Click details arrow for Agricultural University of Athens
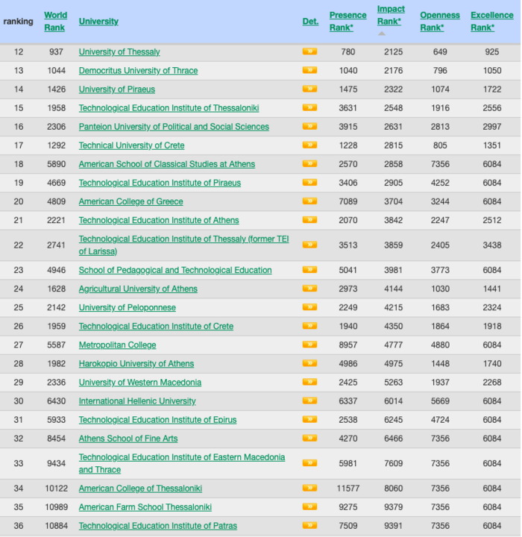 point(309,289)
